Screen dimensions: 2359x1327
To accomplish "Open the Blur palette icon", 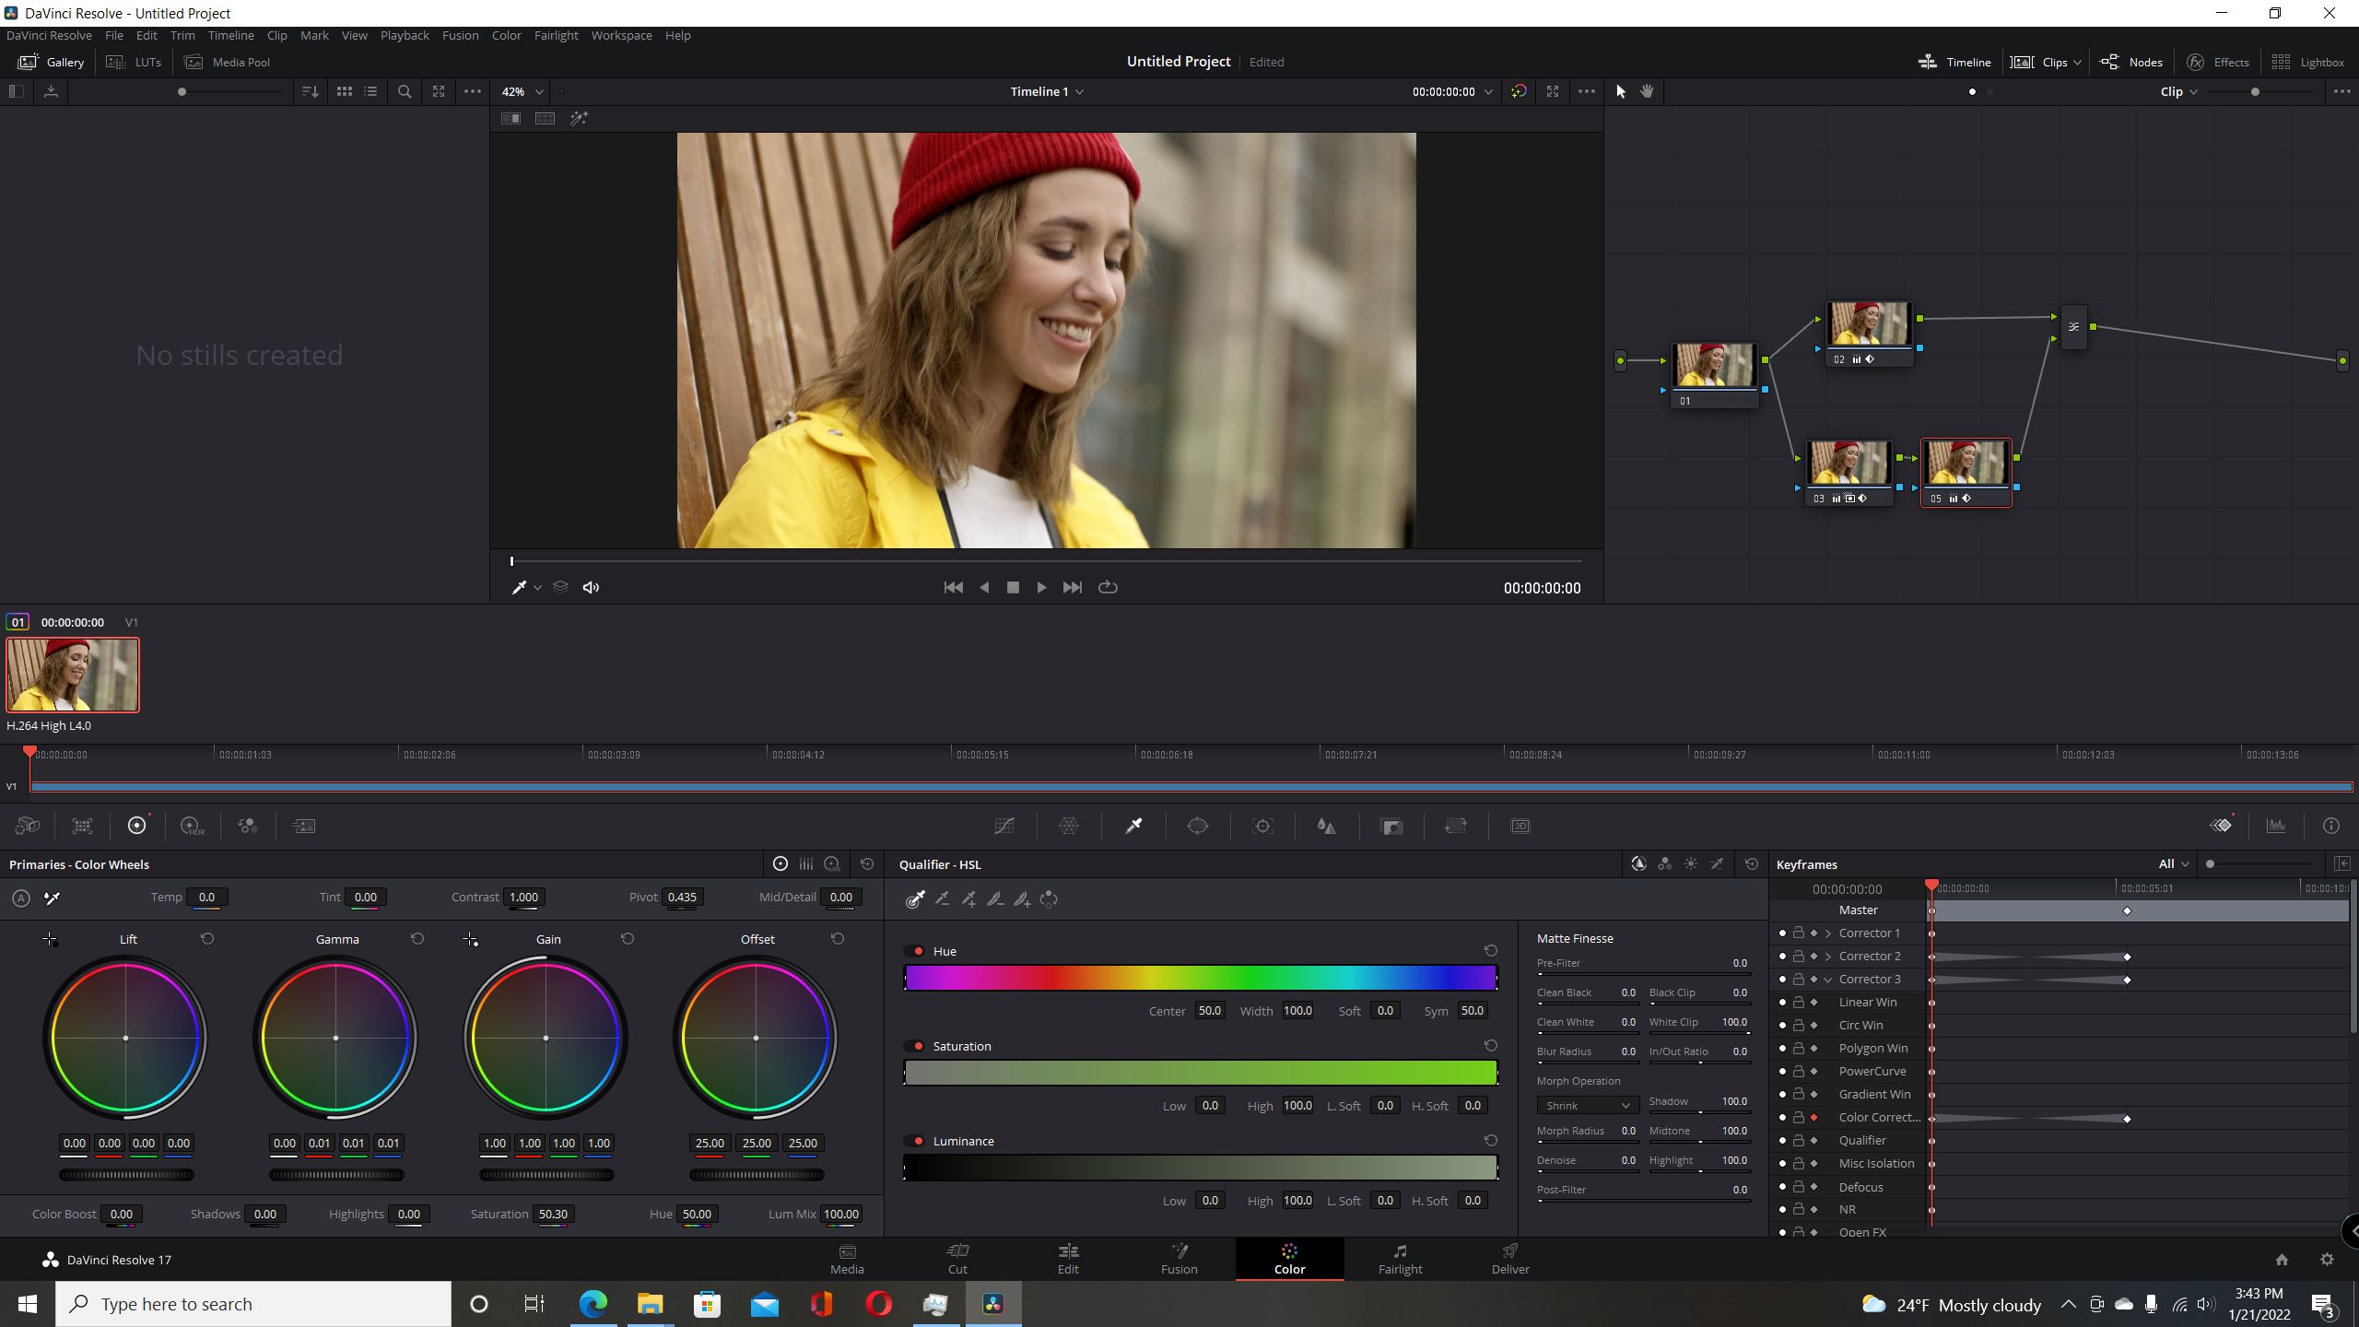I will pos(1327,827).
